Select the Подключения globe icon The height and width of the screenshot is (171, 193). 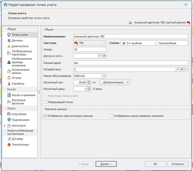[x=9, y=120]
